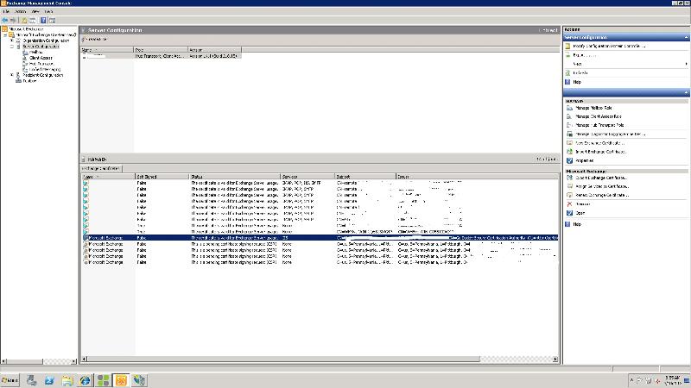
Task: Select the server row with Hub Transport role
Action: click(x=162, y=56)
